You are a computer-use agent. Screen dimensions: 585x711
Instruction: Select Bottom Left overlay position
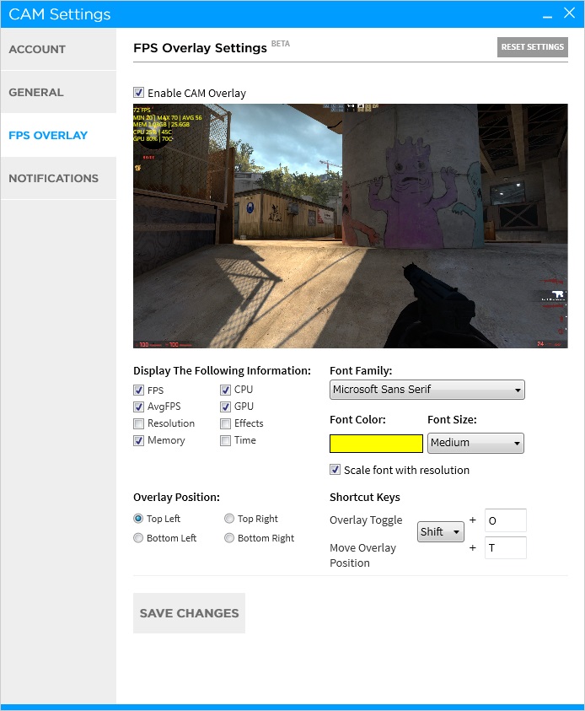(x=138, y=538)
